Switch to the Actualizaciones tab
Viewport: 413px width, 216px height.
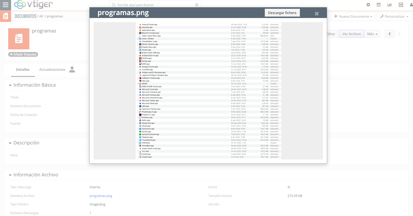pyautogui.click(x=52, y=69)
